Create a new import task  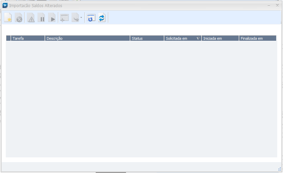point(8,18)
